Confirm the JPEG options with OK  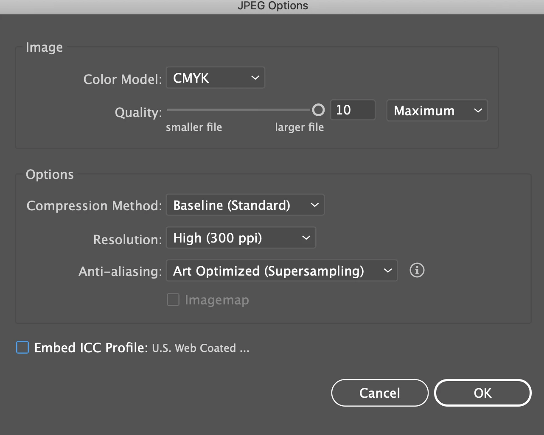(x=482, y=393)
